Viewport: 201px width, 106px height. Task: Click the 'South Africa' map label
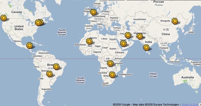[x=105, y=84]
